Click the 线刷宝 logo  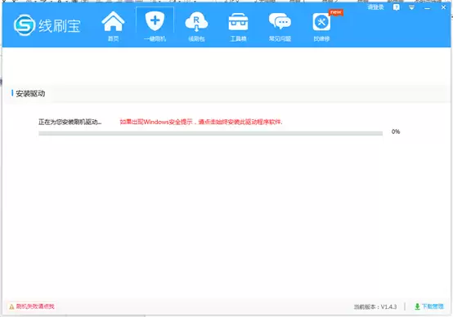click(x=47, y=25)
